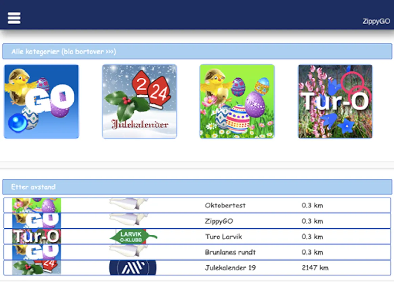The height and width of the screenshot is (305, 394).
Task: Open the Julekalender 19 list entry
Action: (x=197, y=268)
